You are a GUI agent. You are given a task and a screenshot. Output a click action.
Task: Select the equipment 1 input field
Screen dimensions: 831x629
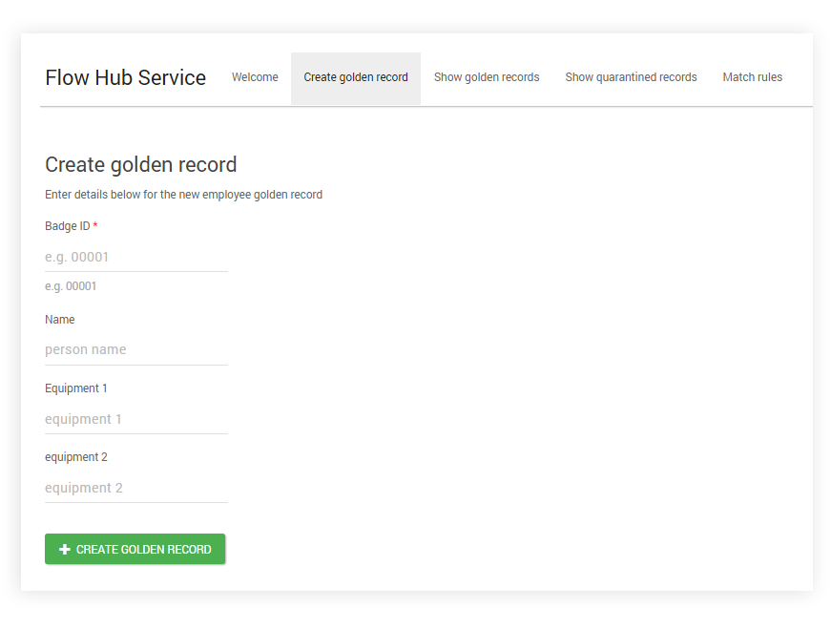tap(135, 418)
